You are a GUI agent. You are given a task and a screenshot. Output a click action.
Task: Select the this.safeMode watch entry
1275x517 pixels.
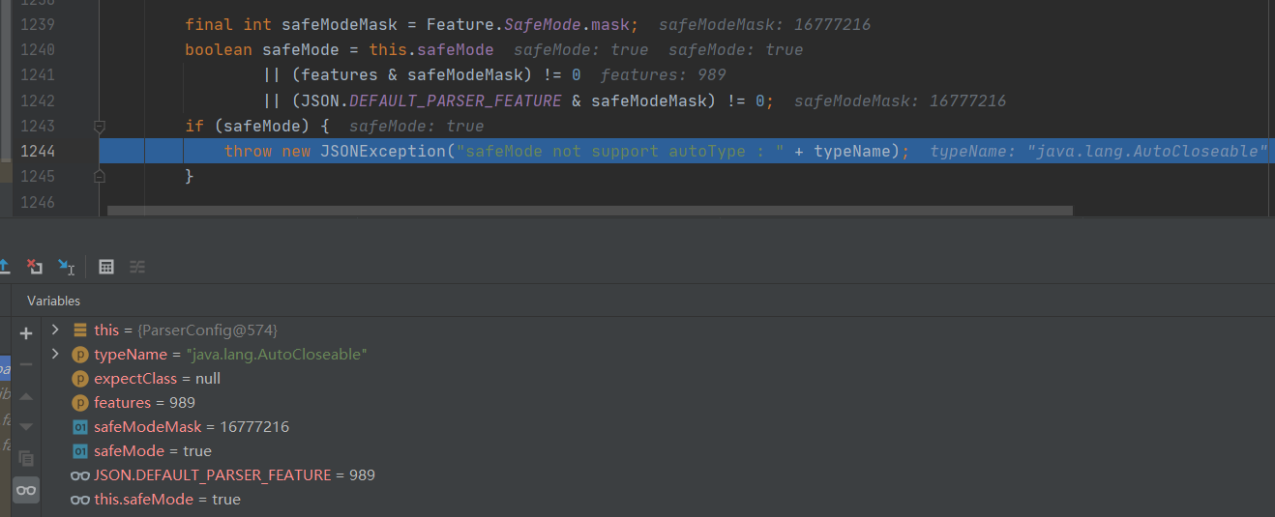pos(166,499)
